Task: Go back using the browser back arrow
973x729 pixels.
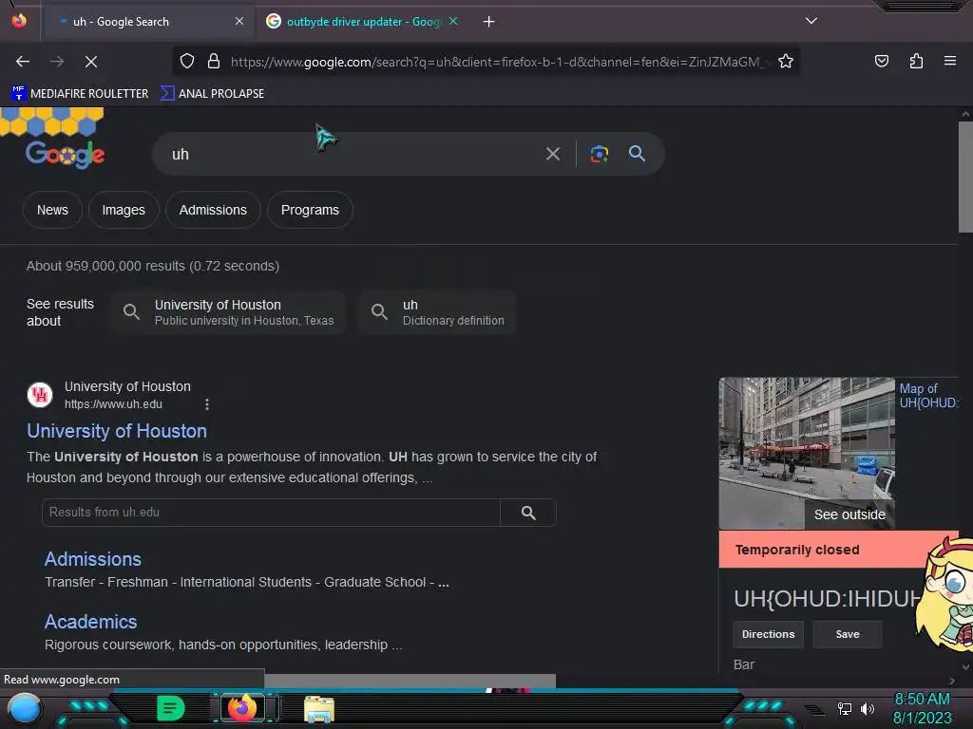Action: (x=23, y=62)
